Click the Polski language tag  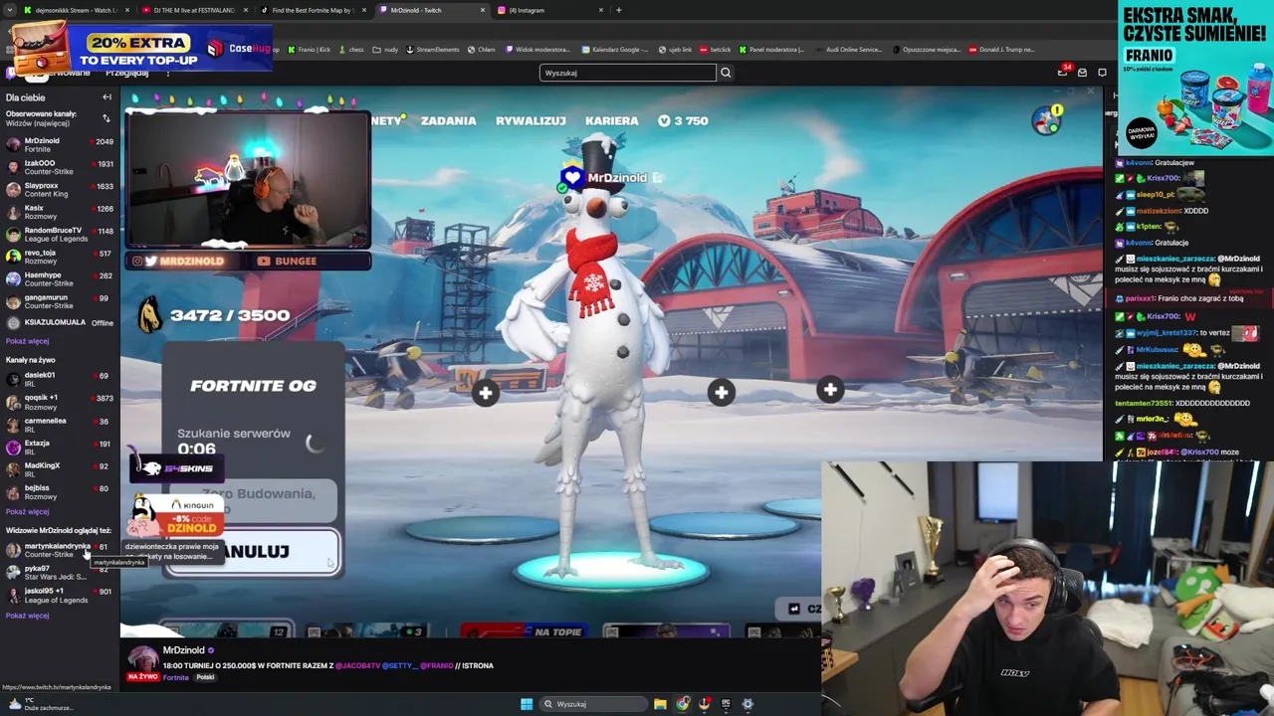coord(205,677)
